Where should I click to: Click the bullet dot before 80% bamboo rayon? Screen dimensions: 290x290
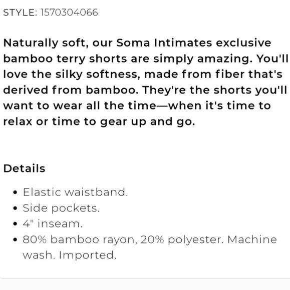(x=16, y=239)
